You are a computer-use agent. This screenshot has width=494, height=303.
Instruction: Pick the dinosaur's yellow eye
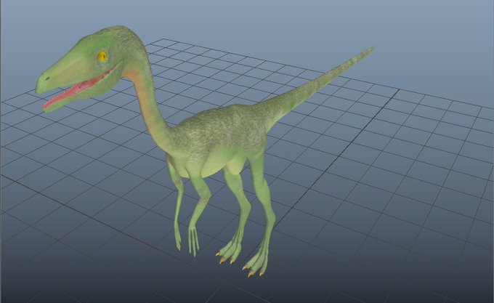[102, 57]
